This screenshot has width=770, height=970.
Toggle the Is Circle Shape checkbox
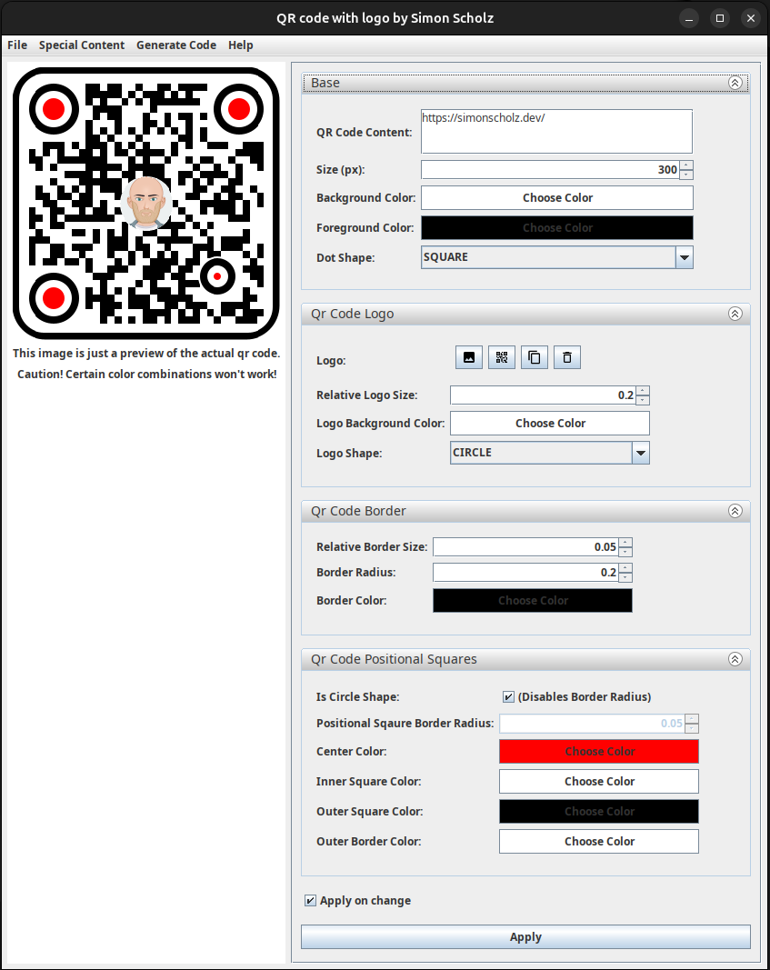click(508, 697)
